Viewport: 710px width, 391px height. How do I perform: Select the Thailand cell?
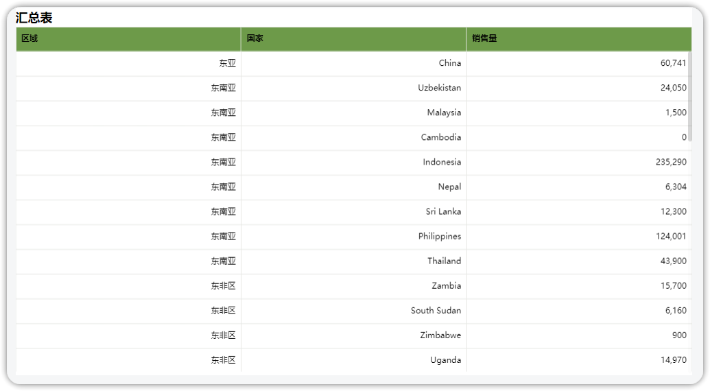(354, 261)
